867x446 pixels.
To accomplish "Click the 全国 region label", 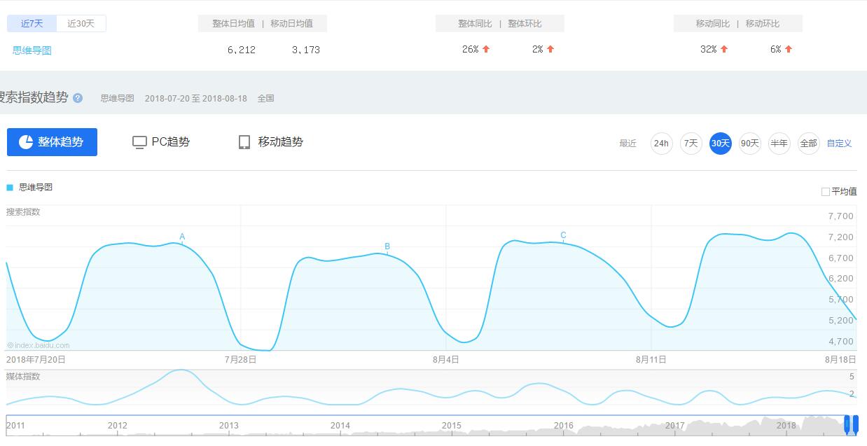I will 265,99.
